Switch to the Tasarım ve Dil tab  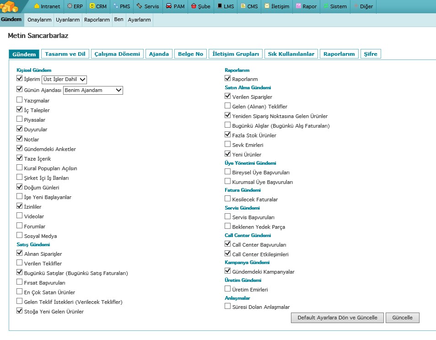[x=65, y=54]
